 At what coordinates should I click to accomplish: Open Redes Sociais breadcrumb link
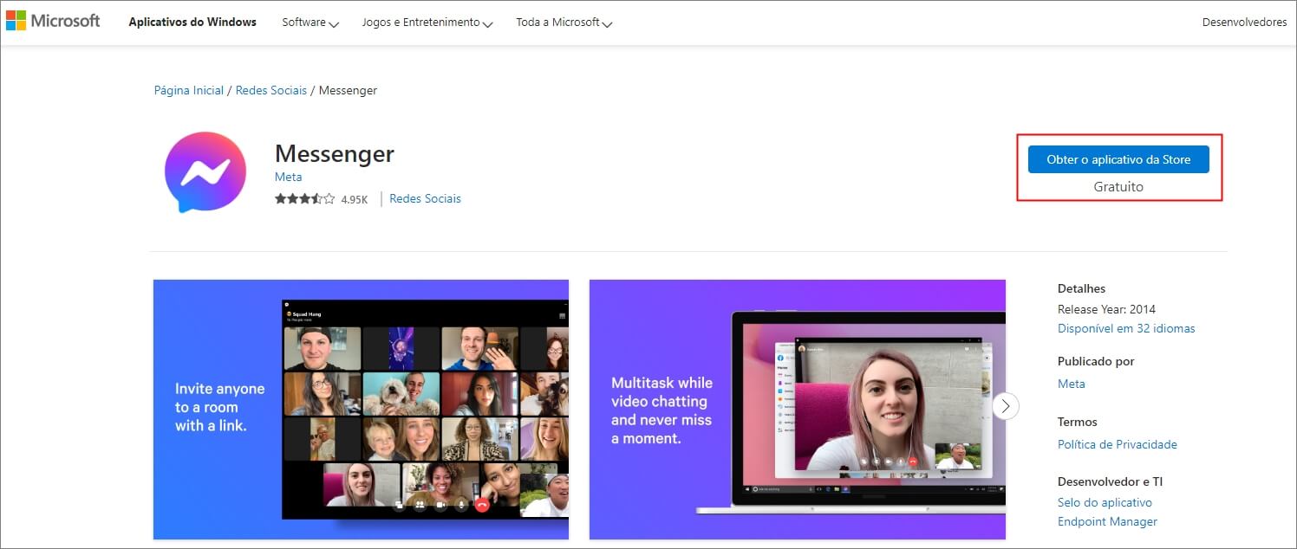coord(271,90)
